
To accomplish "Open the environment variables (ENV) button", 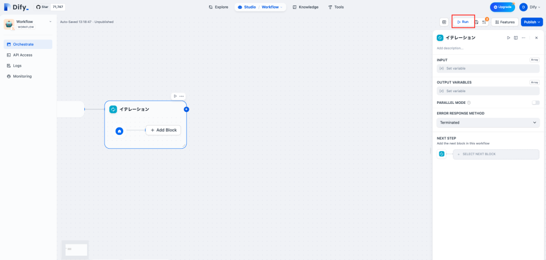I will (444, 22).
